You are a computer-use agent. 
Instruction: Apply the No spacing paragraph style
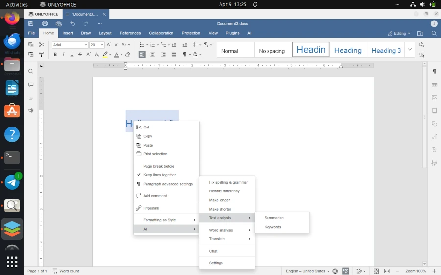pos(272,51)
